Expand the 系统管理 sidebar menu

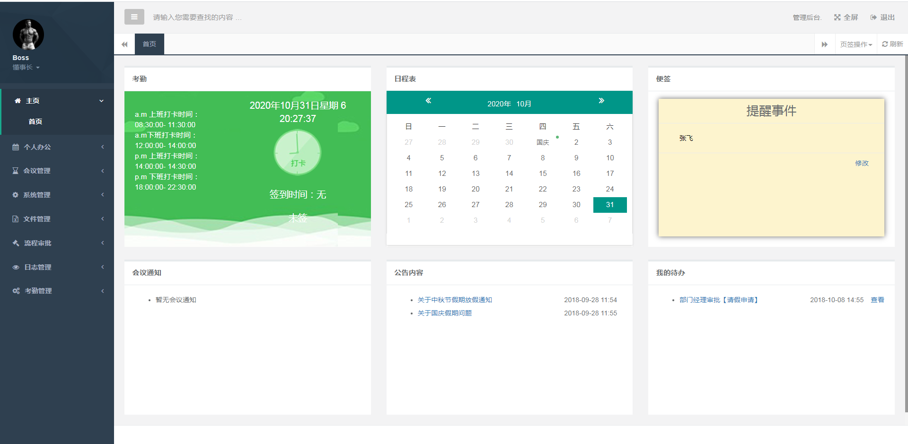[57, 195]
